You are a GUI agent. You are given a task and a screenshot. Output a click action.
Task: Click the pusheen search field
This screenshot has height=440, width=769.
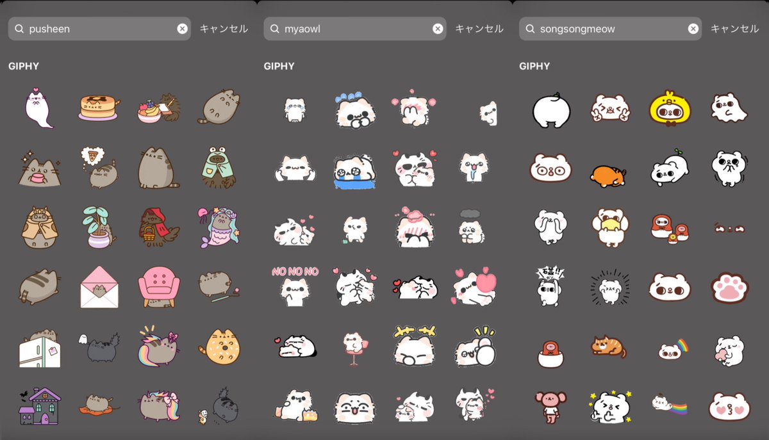99,29
